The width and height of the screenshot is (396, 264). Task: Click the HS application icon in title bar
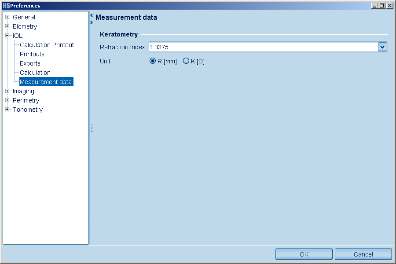tap(6, 6)
